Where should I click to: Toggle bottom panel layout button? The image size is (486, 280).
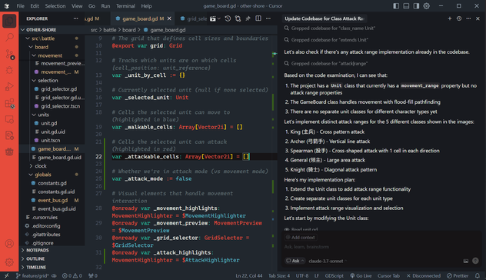[406, 6]
